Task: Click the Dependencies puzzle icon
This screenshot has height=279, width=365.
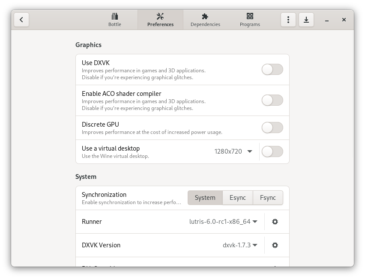Action: tap(205, 16)
